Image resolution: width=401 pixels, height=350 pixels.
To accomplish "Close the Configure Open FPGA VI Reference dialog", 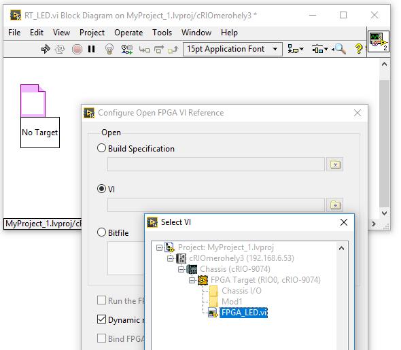I will click(x=358, y=113).
